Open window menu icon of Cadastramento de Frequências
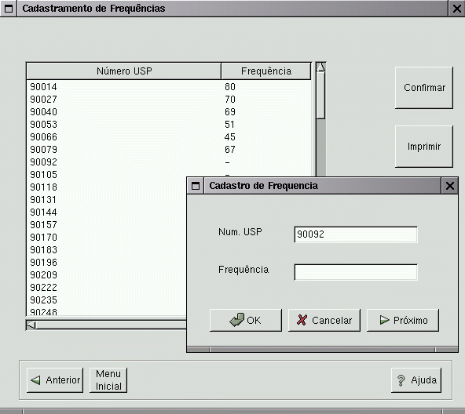This screenshot has height=414, width=465. pos(9,9)
